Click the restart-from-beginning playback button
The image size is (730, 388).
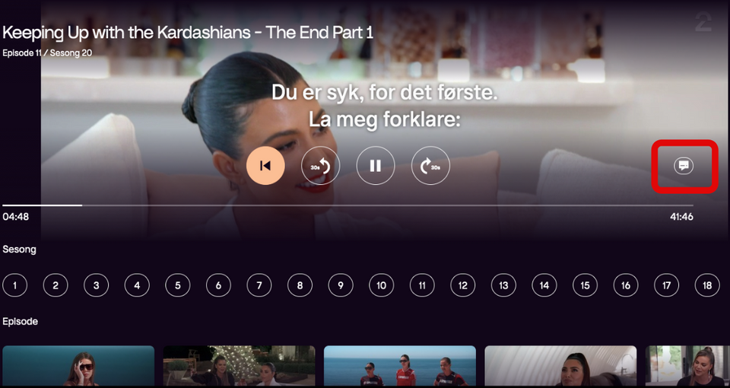265,165
